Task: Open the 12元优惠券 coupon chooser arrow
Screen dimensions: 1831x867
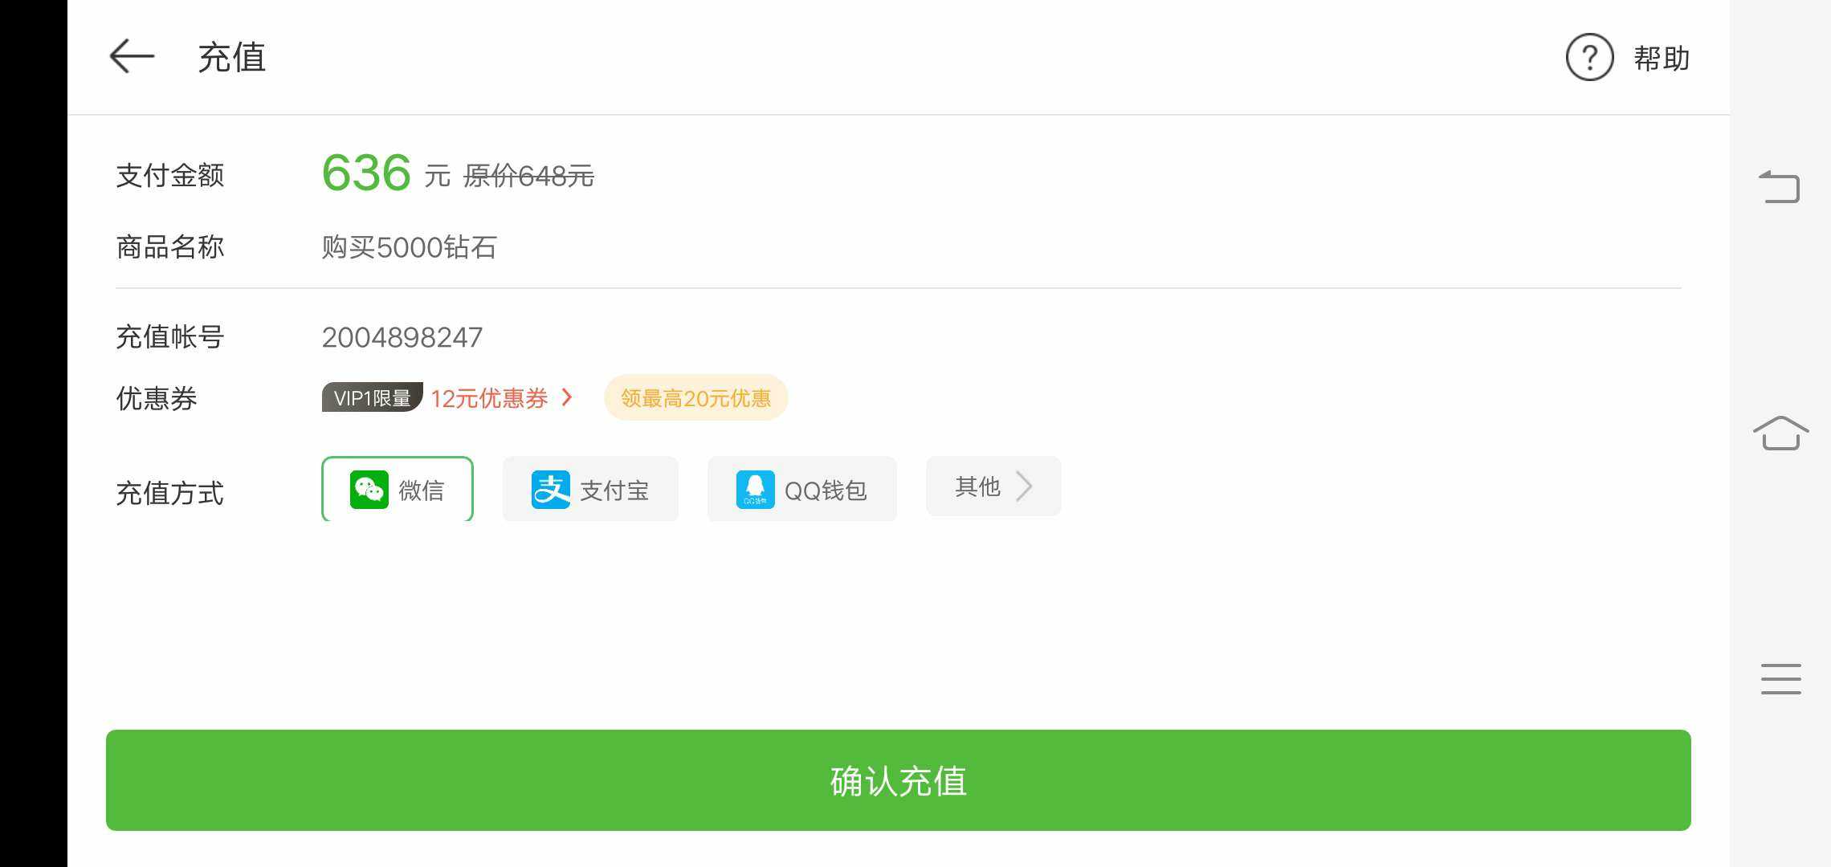Action: point(568,397)
